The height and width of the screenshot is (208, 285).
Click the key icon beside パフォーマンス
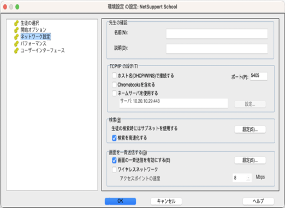[x=16, y=44]
